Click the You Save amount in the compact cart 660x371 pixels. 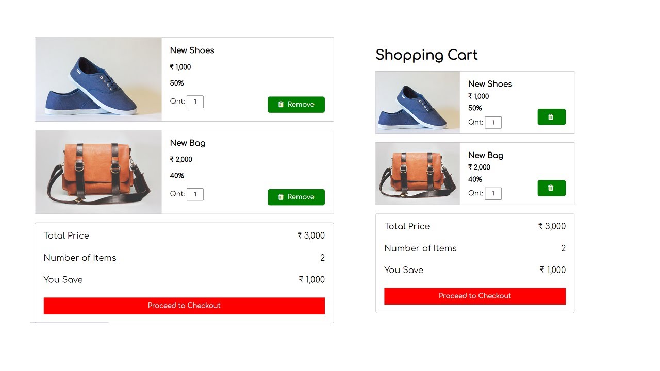coord(552,270)
